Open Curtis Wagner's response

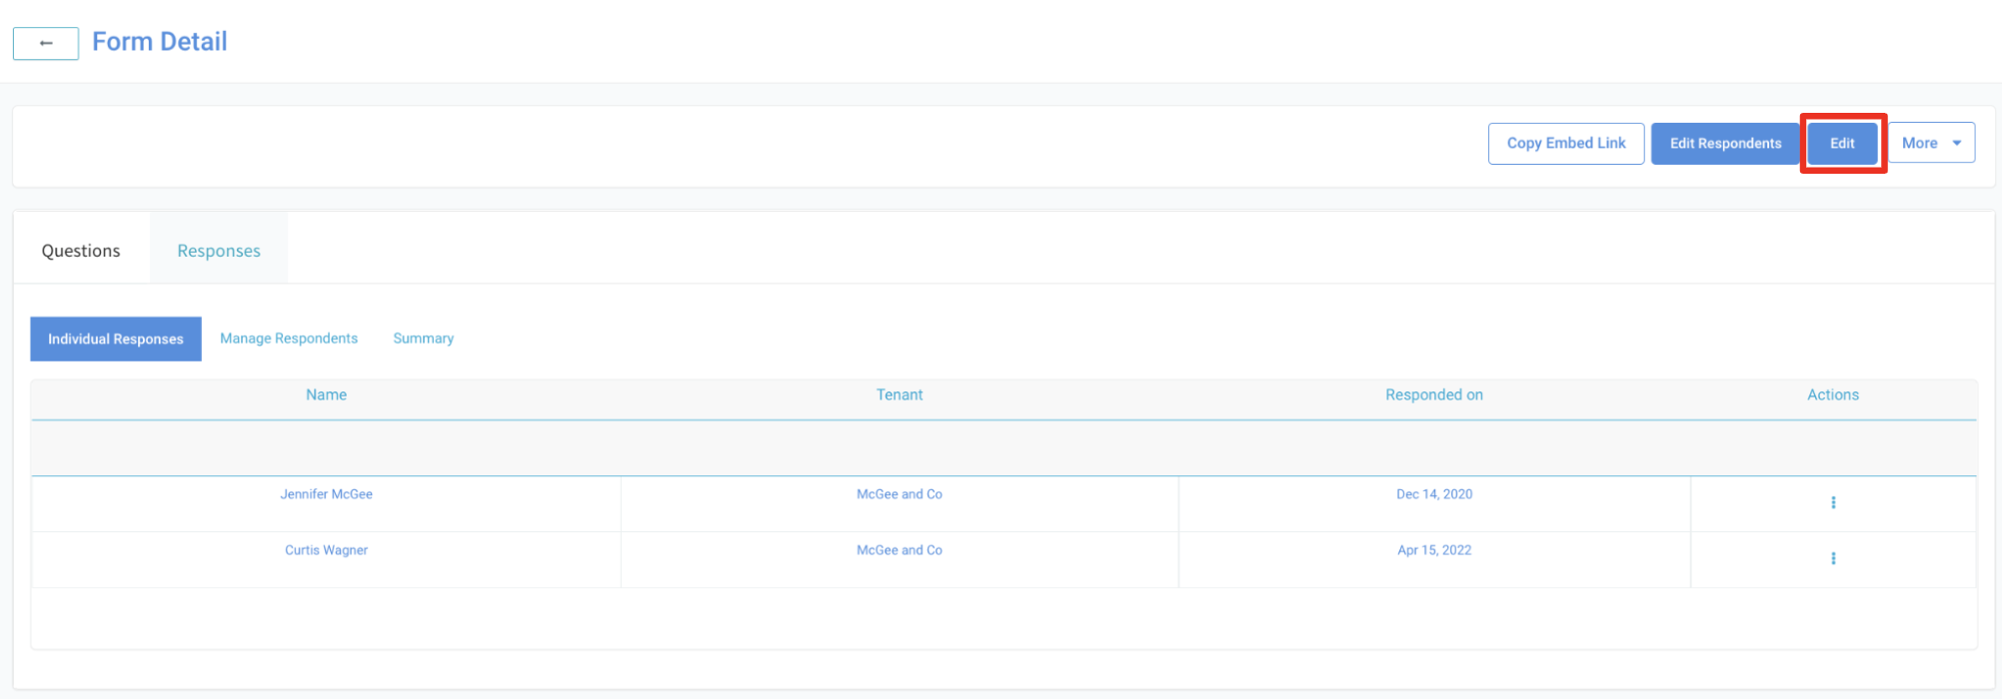(326, 550)
